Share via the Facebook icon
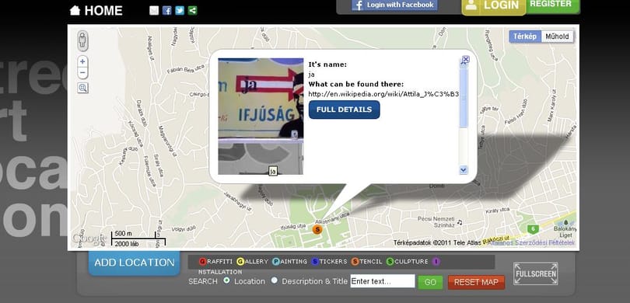 pyautogui.click(x=166, y=10)
